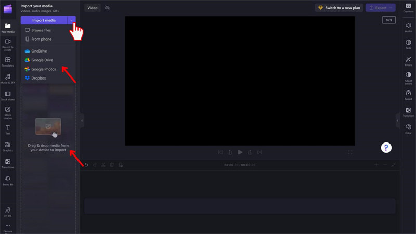Image resolution: width=416 pixels, height=234 pixels.
Task: Open the Templates sidebar panel
Action: (x=8, y=61)
